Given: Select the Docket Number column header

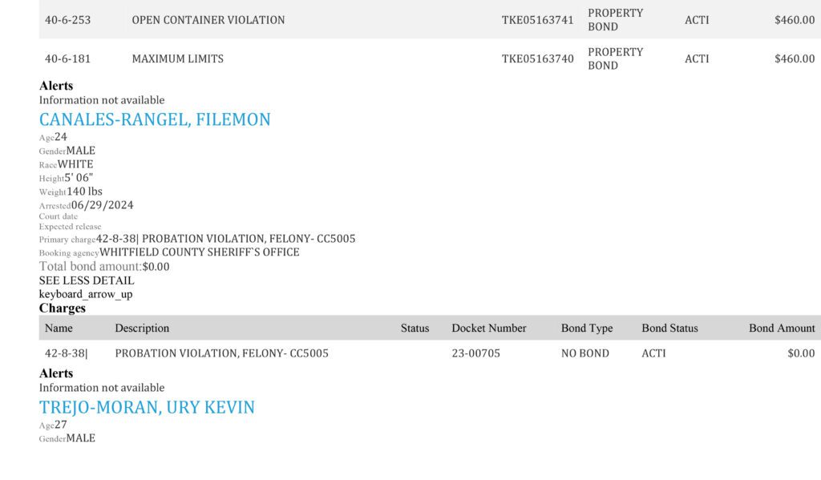Looking at the screenshot, I should tap(488, 329).
